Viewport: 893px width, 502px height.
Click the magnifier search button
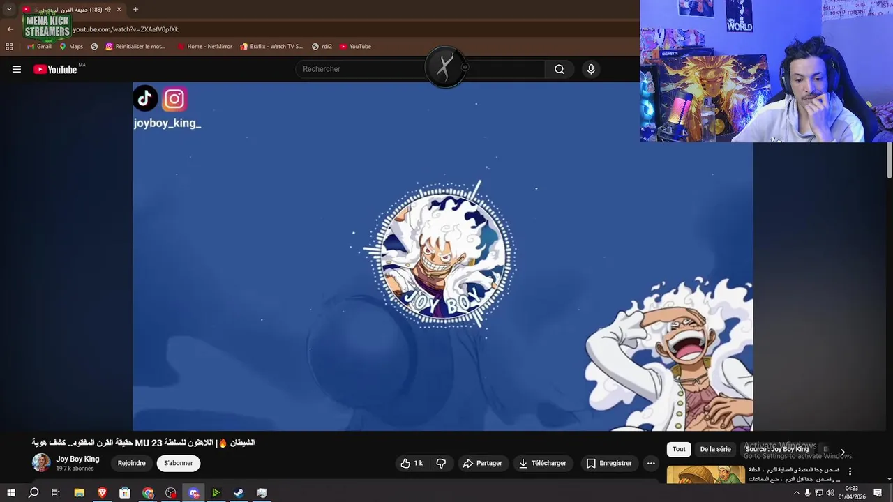(560, 69)
